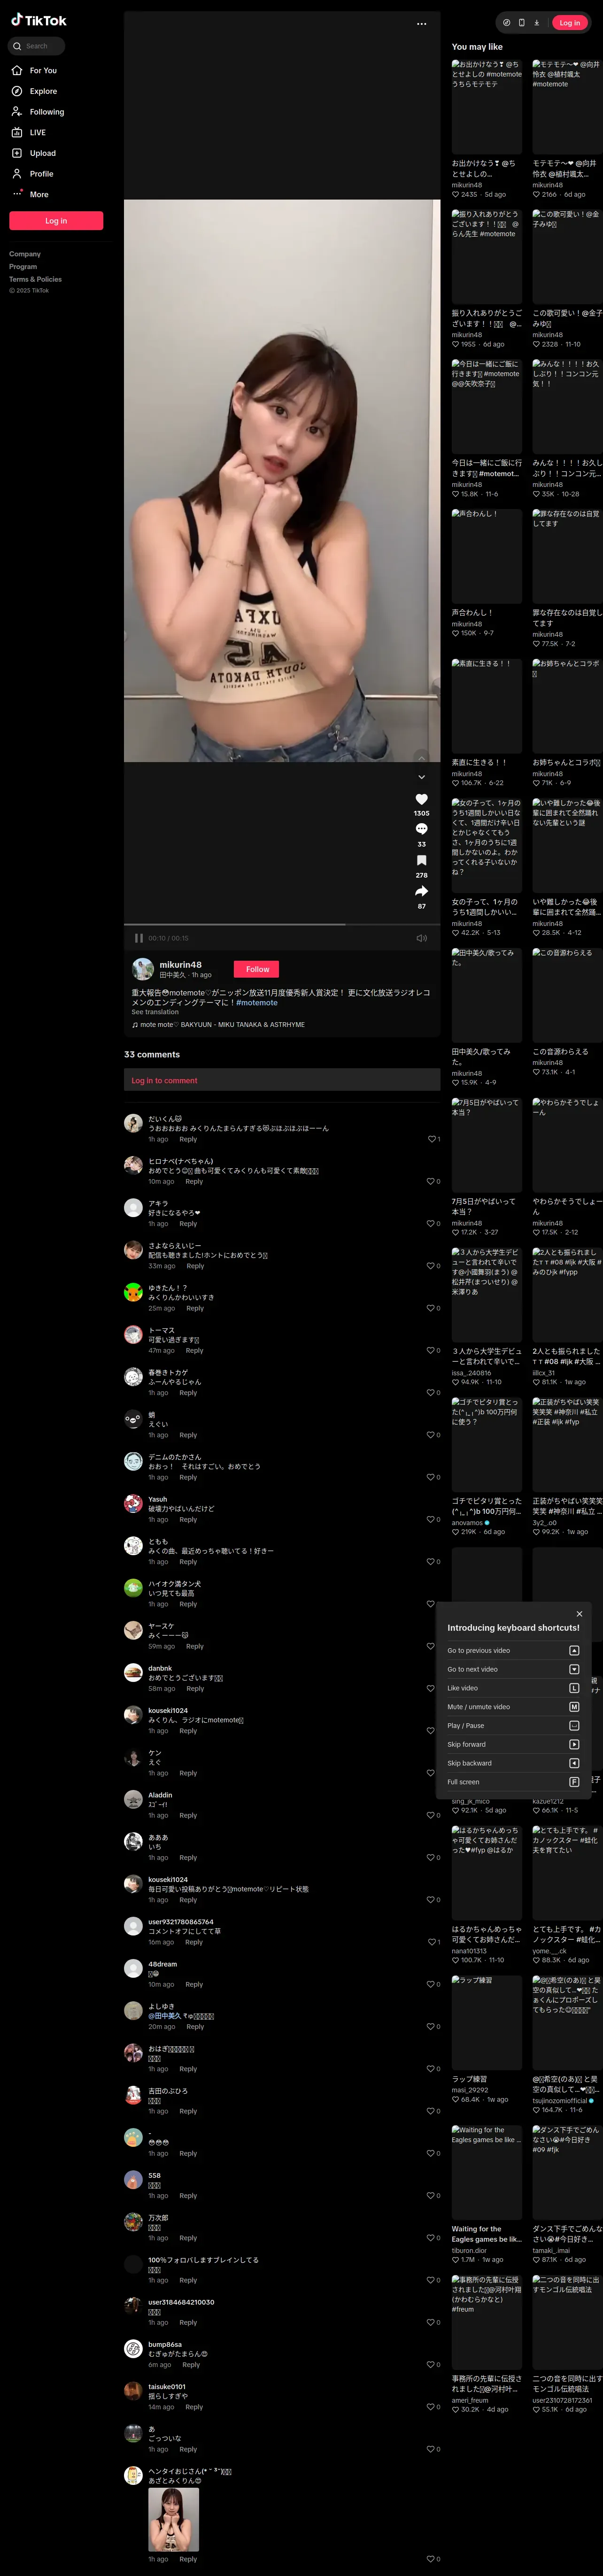The image size is (603, 2576).
Task: Click the Get Coins icon in header
Action: coord(507,23)
